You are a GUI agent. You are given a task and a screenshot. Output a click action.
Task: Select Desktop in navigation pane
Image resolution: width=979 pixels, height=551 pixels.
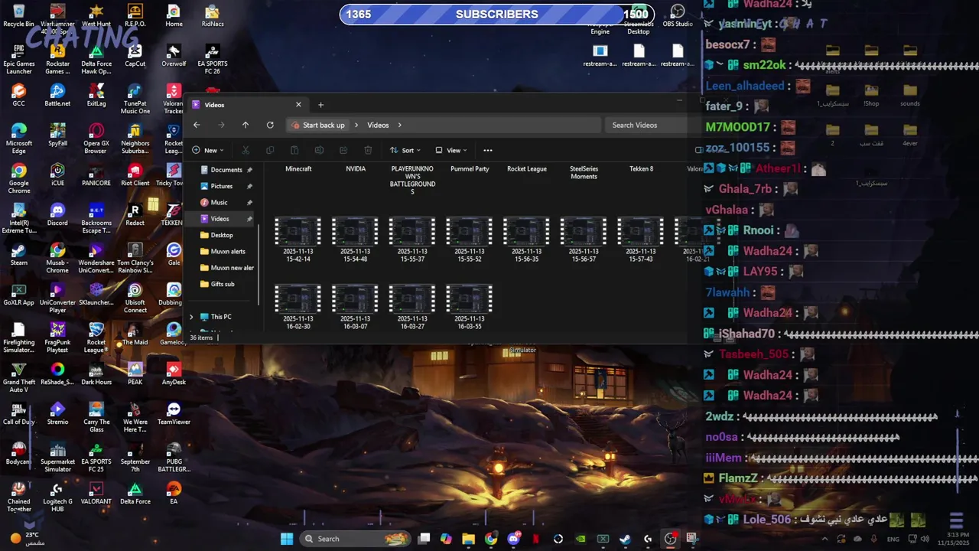click(x=222, y=235)
